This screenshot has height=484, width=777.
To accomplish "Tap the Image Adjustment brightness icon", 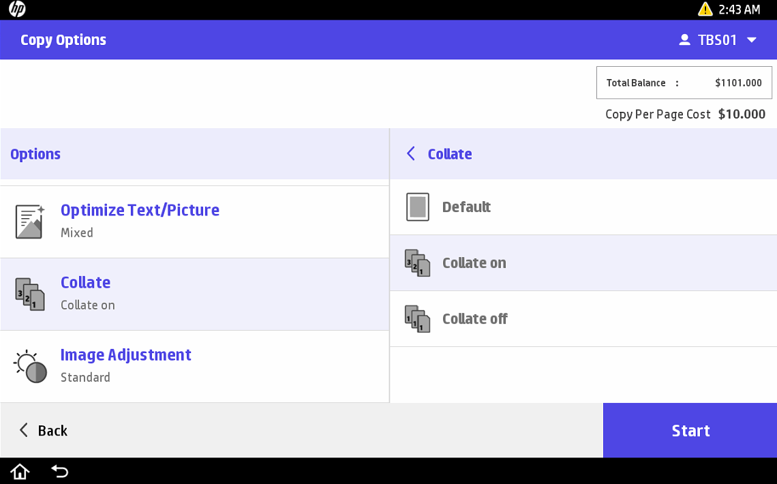I will tap(31, 366).
